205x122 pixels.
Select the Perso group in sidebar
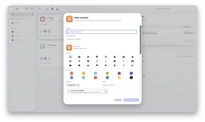(x=22, y=36)
